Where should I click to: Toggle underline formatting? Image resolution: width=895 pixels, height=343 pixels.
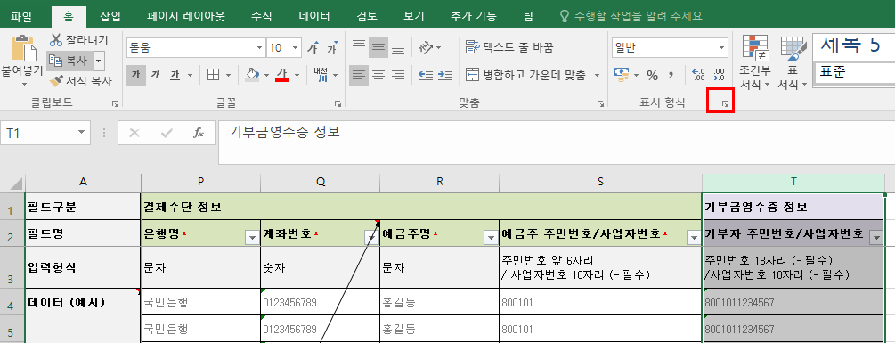coord(175,74)
